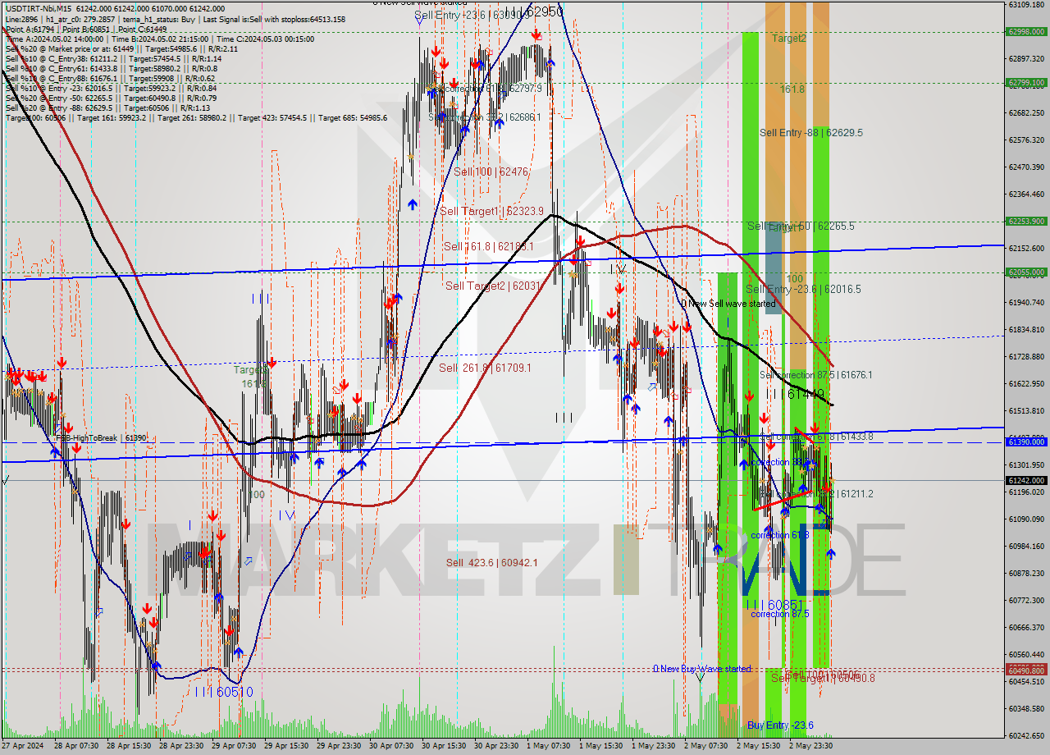Click the 'Sell Entry -88 | 62629.5' label
This screenshot has height=755, width=1050.
[810, 132]
